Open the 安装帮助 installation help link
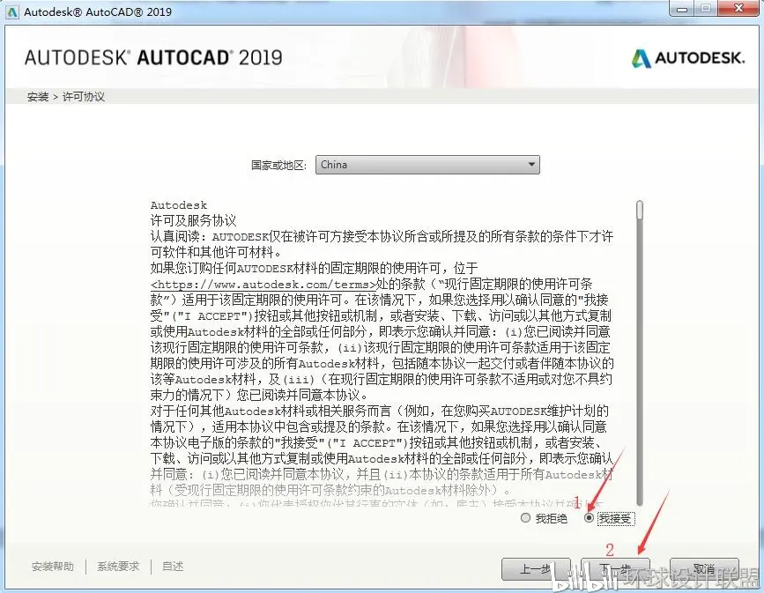The height and width of the screenshot is (593, 764). tap(53, 567)
